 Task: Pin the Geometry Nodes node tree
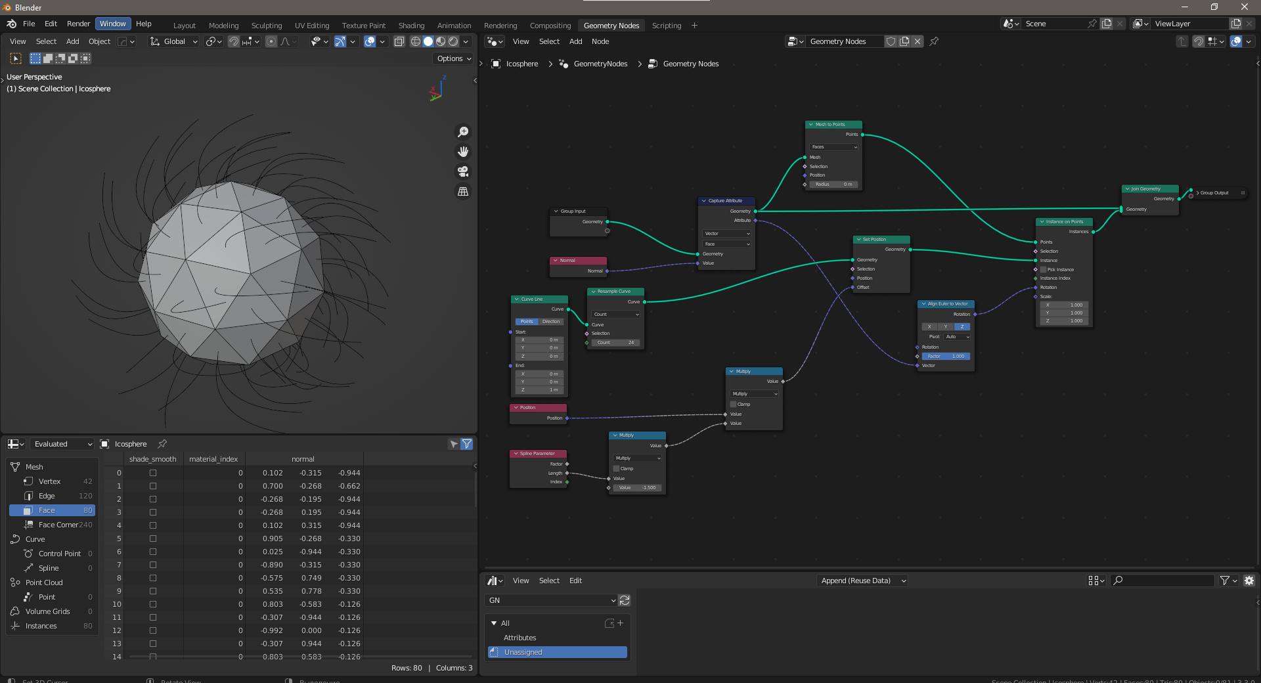pos(934,41)
